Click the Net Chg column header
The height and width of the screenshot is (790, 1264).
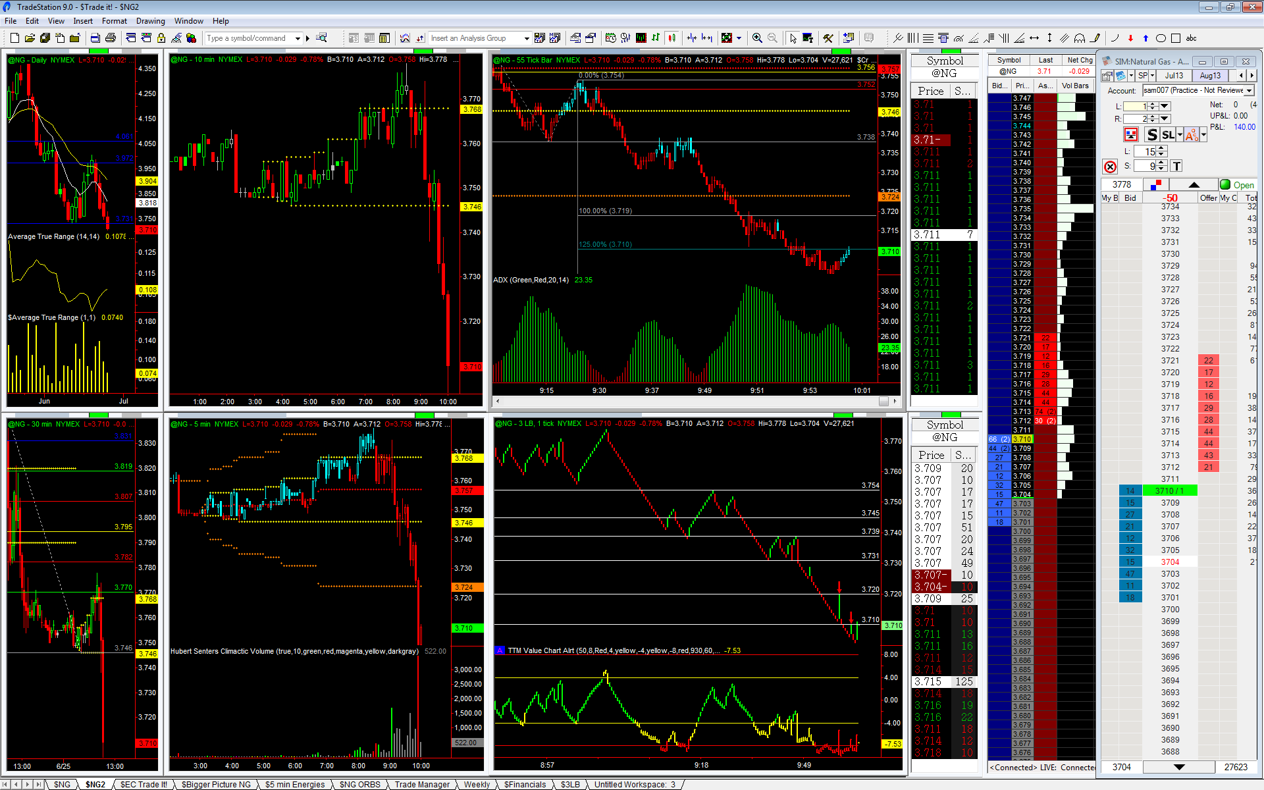[x=1080, y=60]
